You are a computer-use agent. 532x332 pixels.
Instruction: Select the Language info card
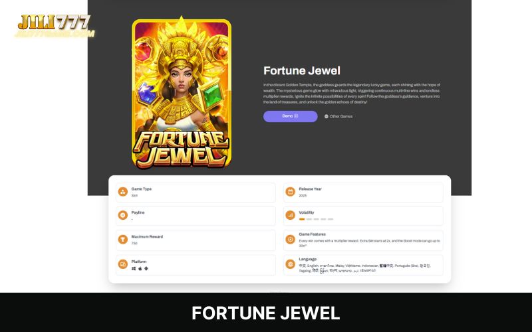pos(363,265)
